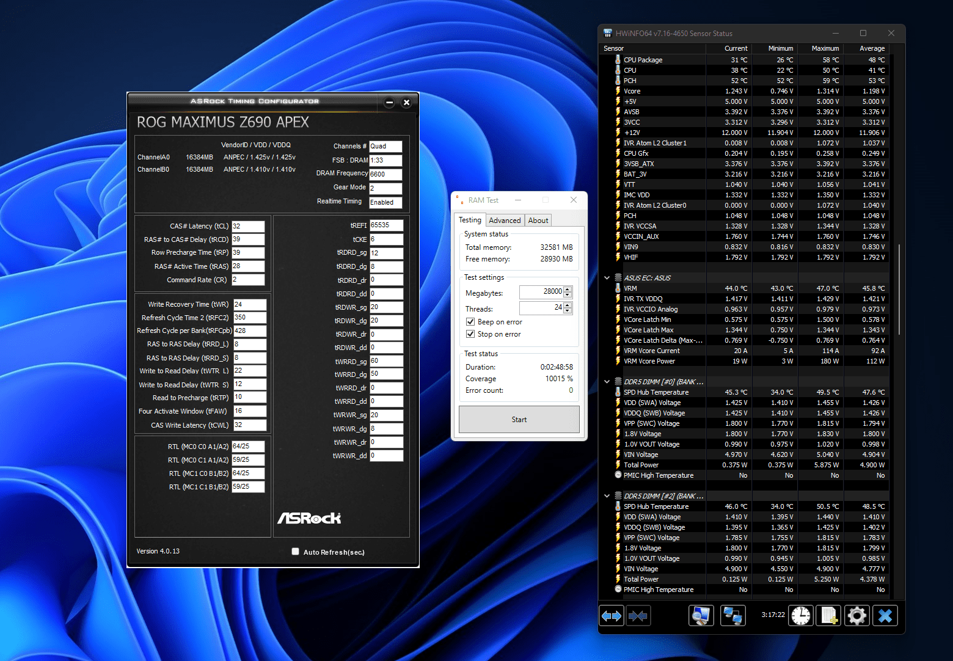Click the expand columns arrows icon in HWiNFO
Viewport: 953px width, 661px height.
pyautogui.click(x=612, y=616)
